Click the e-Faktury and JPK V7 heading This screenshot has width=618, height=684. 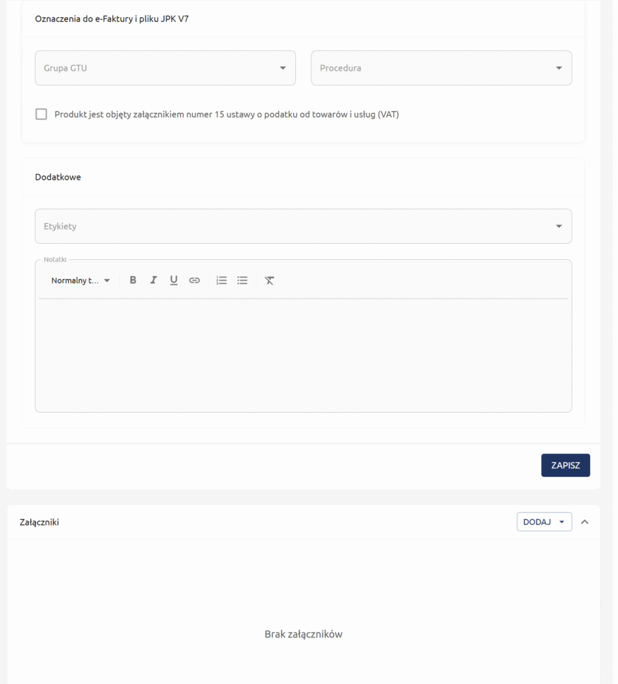[x=112, y=19]
